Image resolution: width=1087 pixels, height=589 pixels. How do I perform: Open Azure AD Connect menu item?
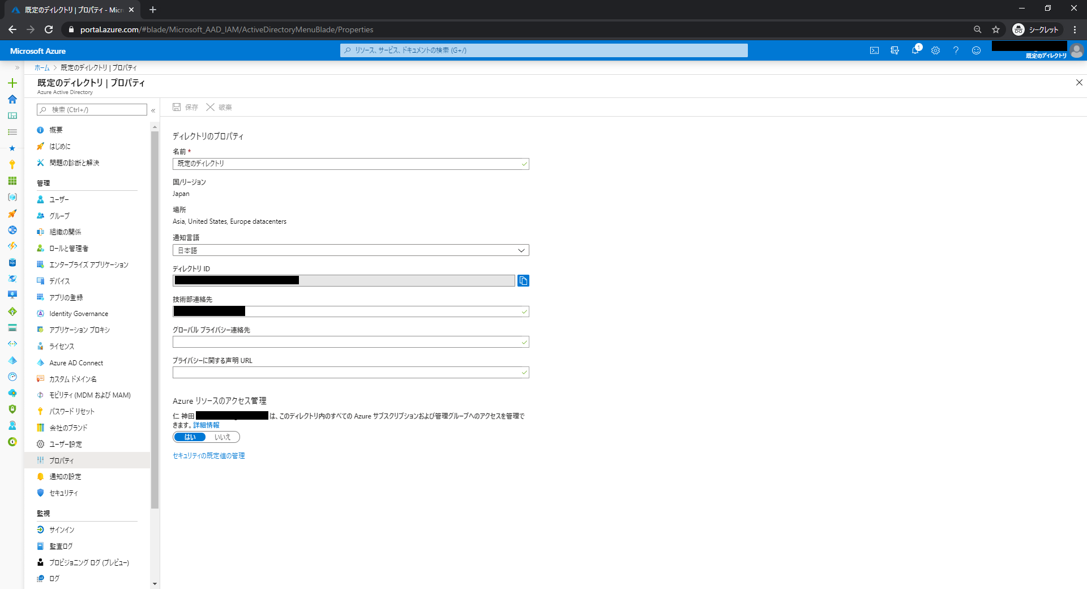pyautogui.click(x=76, y=363)
